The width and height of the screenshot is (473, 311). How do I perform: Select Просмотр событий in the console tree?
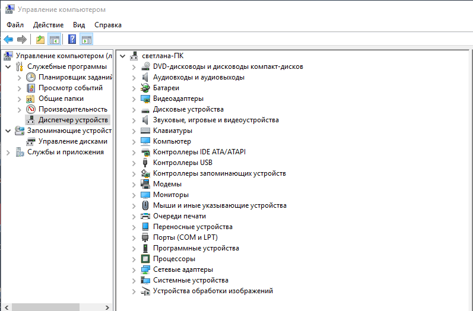click(x=70, y=88)
